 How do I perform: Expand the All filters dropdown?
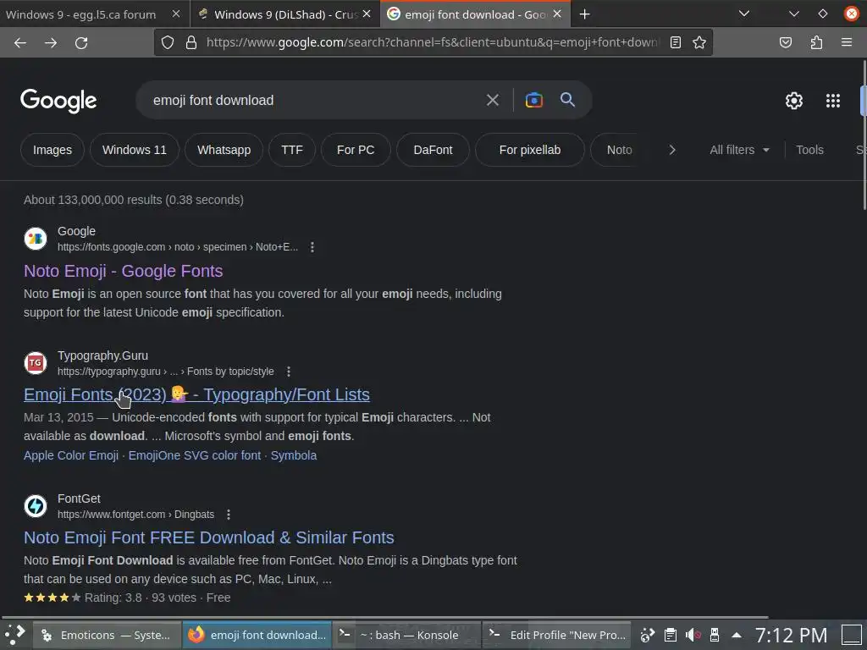pos(739,150)
